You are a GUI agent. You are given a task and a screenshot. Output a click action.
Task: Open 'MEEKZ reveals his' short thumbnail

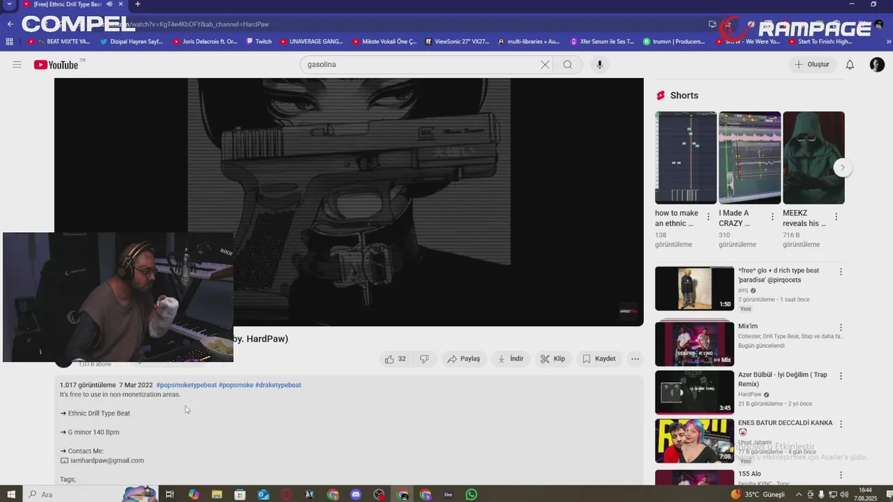coord(813,158)
